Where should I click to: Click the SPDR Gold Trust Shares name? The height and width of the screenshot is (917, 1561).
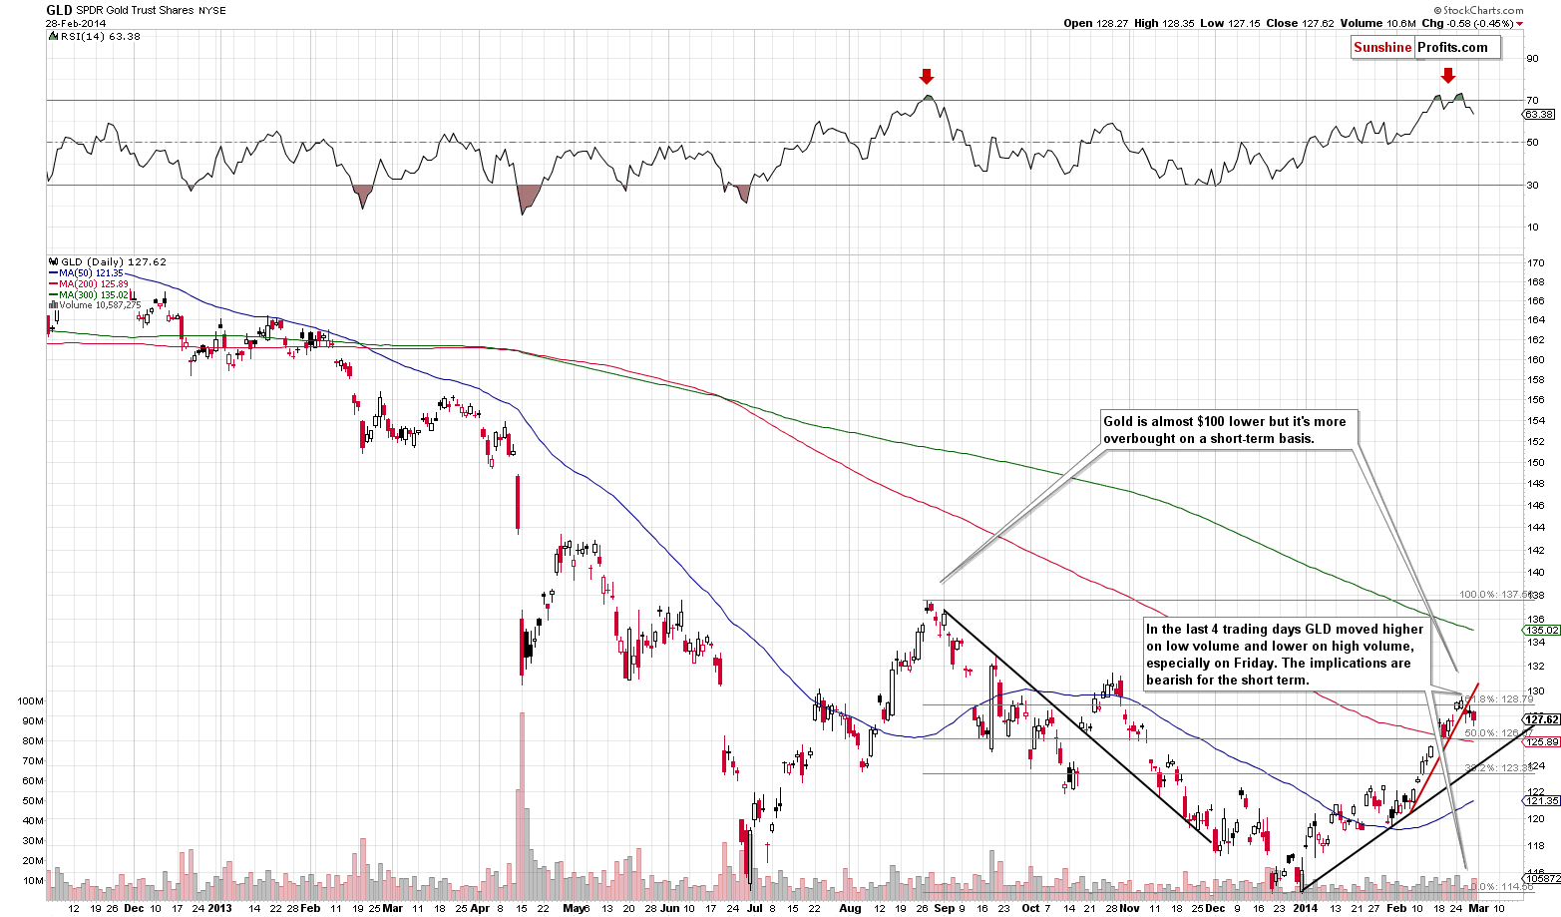(x=137, y=11)
